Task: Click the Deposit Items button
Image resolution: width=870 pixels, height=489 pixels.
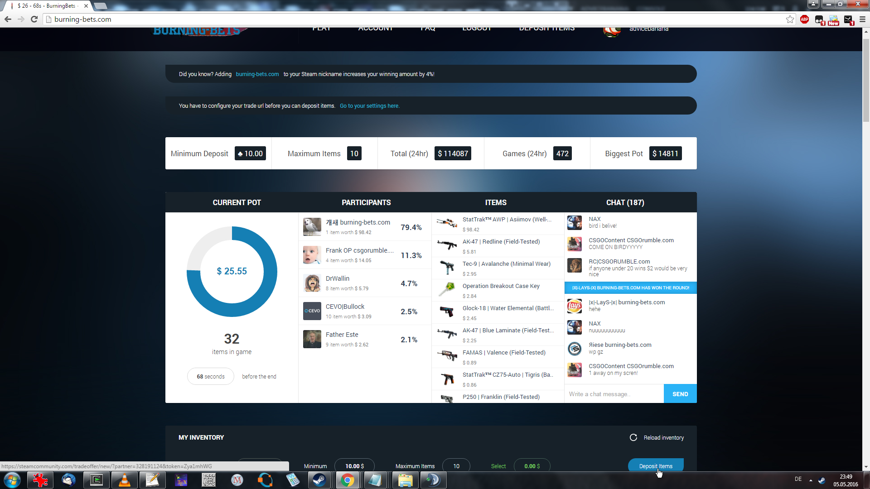Action: pos(655,465)
